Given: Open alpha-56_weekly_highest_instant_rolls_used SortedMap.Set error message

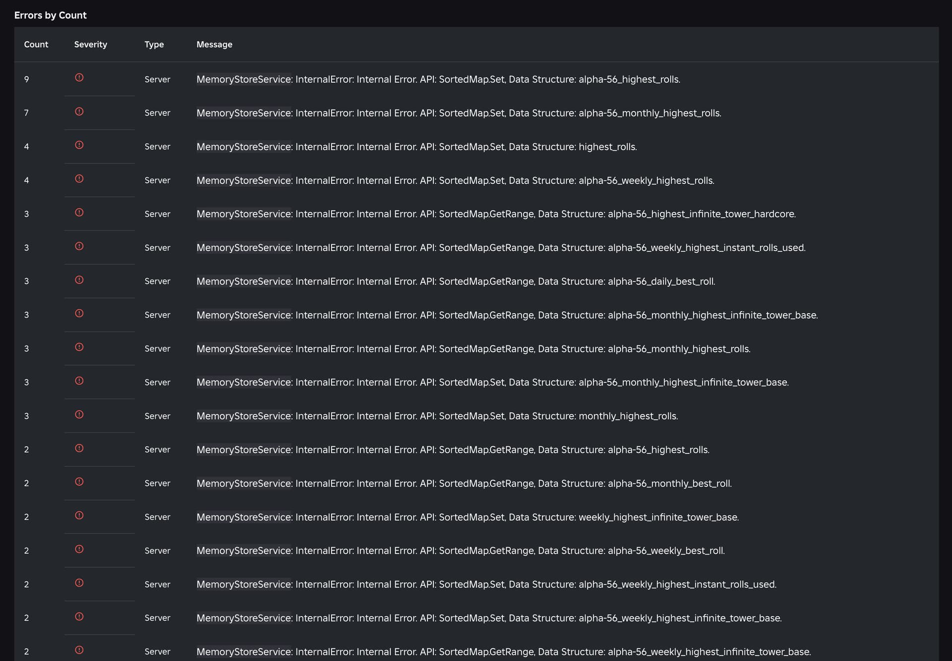Looking at the screenshot, I should [x=486, y=585].
